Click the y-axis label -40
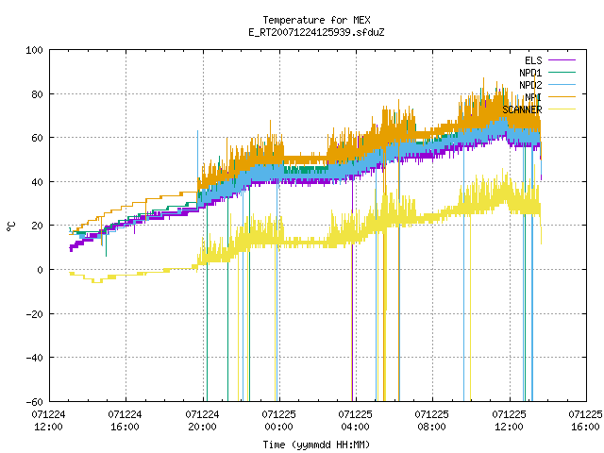The width and height of the screenshot is (604, 453). pyautogui.click(x=34, y=358)
